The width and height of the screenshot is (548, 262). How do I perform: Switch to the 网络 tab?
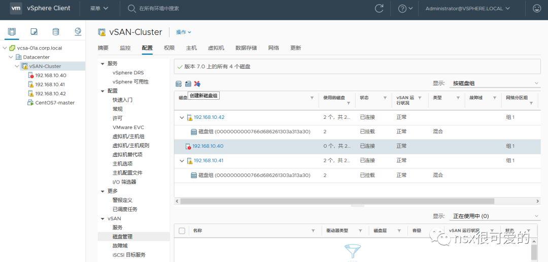[273, 48]
